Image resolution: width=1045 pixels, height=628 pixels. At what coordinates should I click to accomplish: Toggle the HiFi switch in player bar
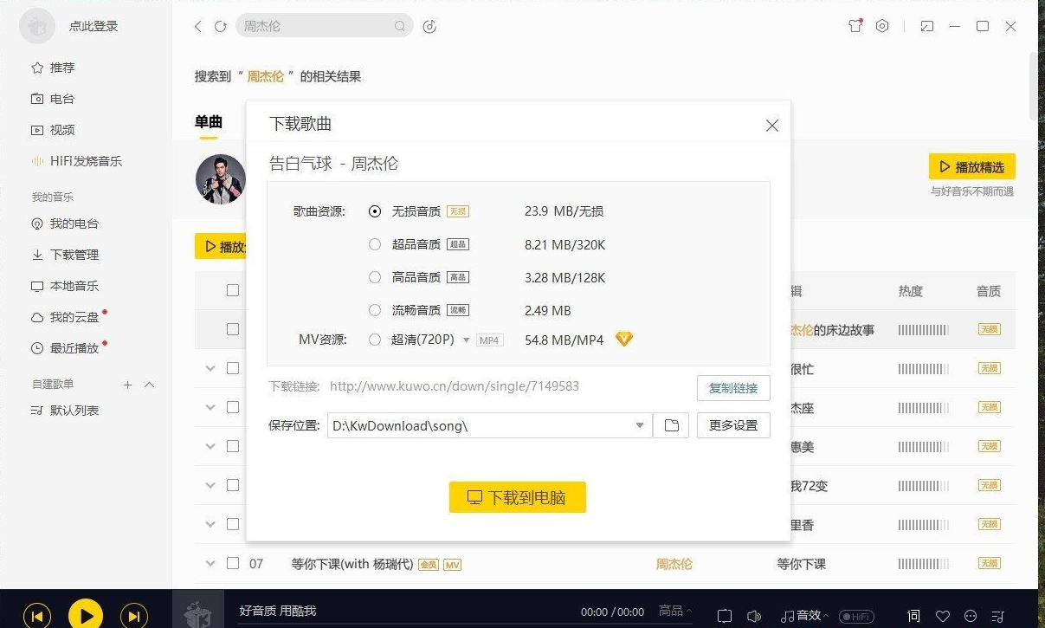coord(856,616)
